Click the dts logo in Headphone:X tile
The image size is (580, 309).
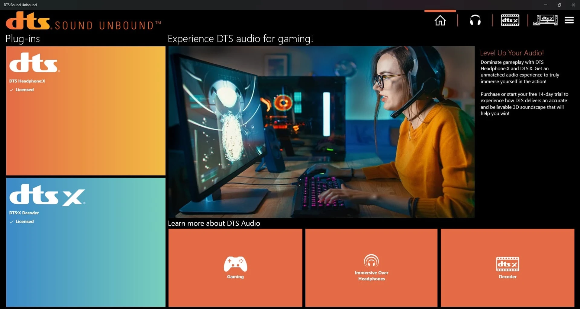click(34, 62)
